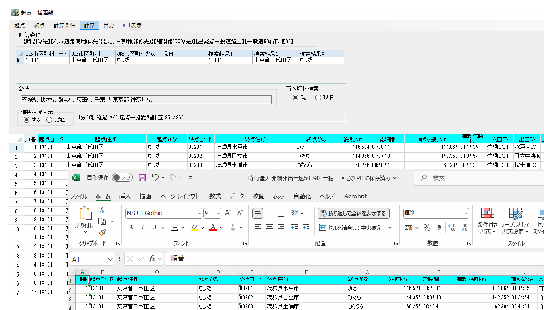Click the format painter brush
Image resolution: width=544 pixels, height=310 pixels.
(102, 233)
